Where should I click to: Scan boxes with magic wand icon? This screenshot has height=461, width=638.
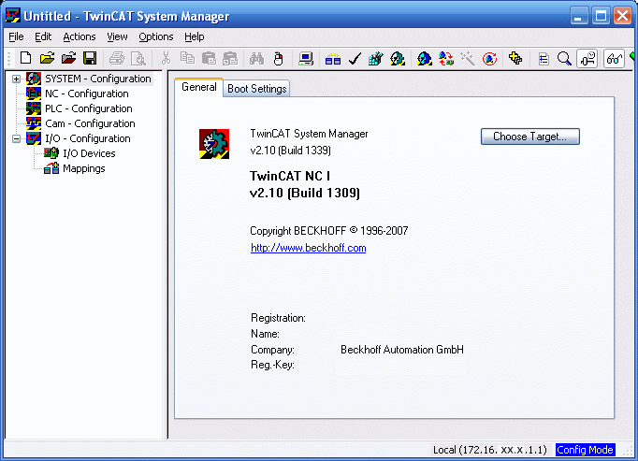click(x=468, y=60)
